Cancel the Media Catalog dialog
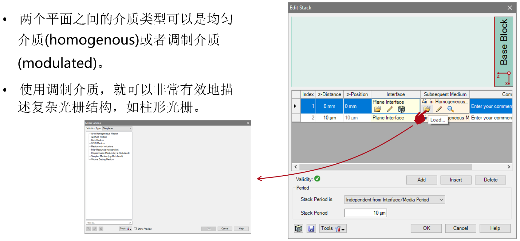This screenshot has width=520, height=241. pos(225,229)
